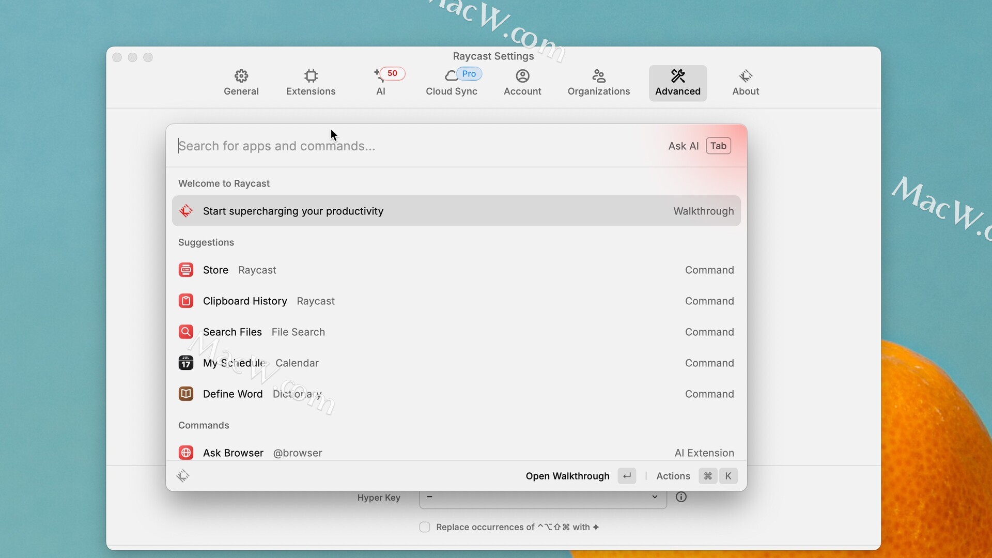
Task: Switch to the Organizations tab
Action: [x=599, y=83]
